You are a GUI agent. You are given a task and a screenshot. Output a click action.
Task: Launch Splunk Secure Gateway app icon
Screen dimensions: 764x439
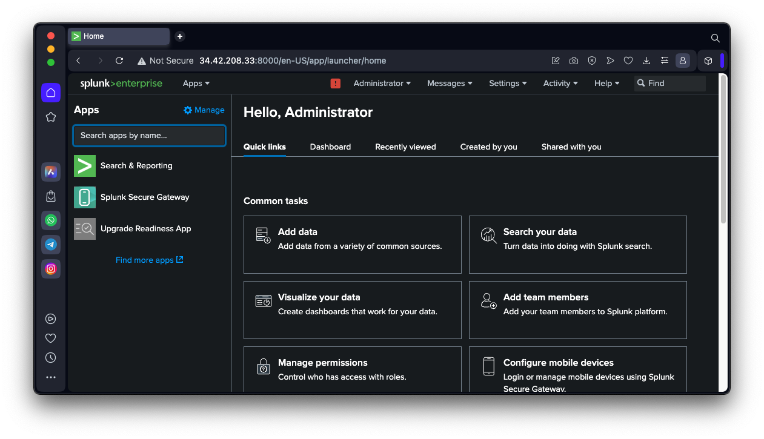(85, 197)
